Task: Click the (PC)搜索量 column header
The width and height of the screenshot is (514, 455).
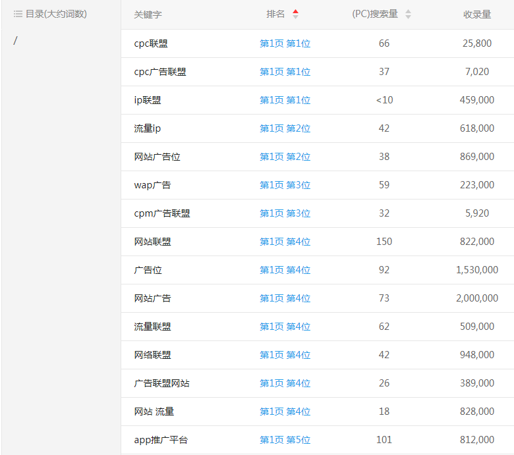Action: pyautogui.click(x=375, y=14)
